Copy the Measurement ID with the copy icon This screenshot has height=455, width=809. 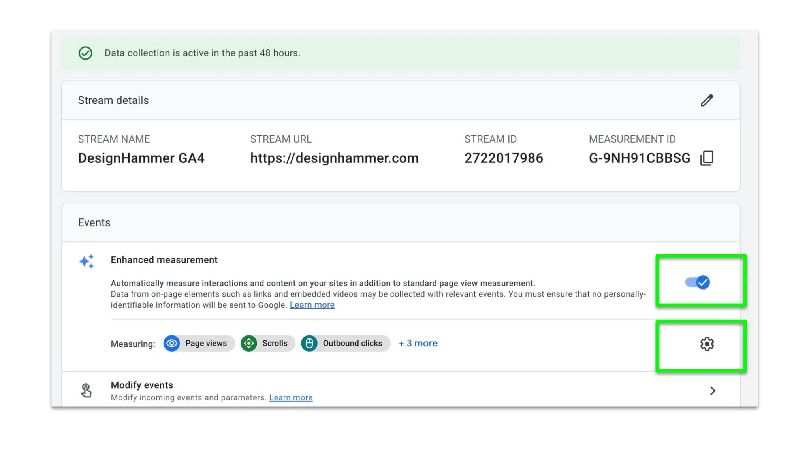(707, 158)
